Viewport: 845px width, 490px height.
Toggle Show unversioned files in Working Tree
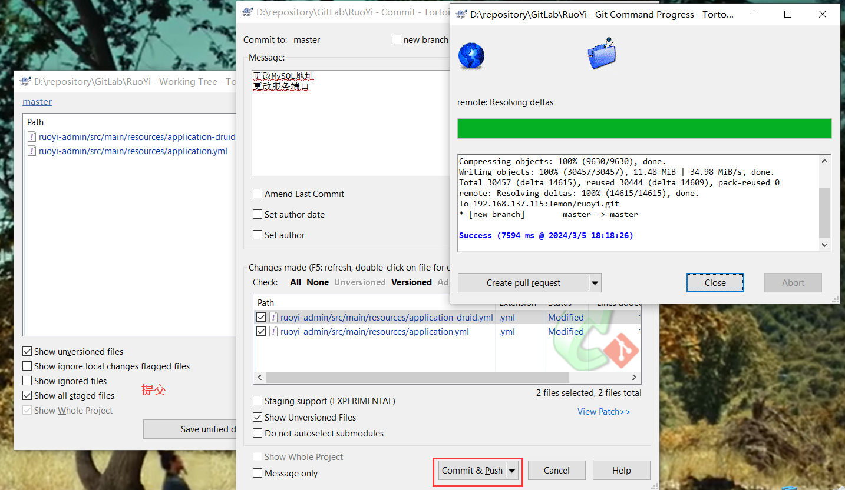[x=27, y=352]
